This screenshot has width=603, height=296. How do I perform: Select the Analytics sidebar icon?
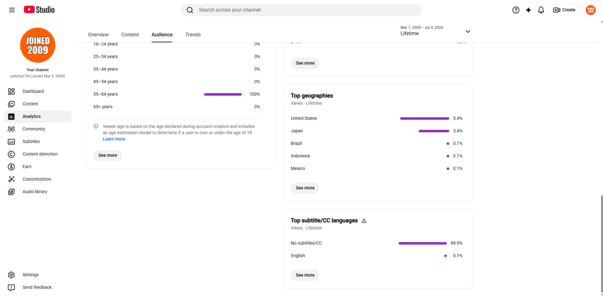click(11, 116)
